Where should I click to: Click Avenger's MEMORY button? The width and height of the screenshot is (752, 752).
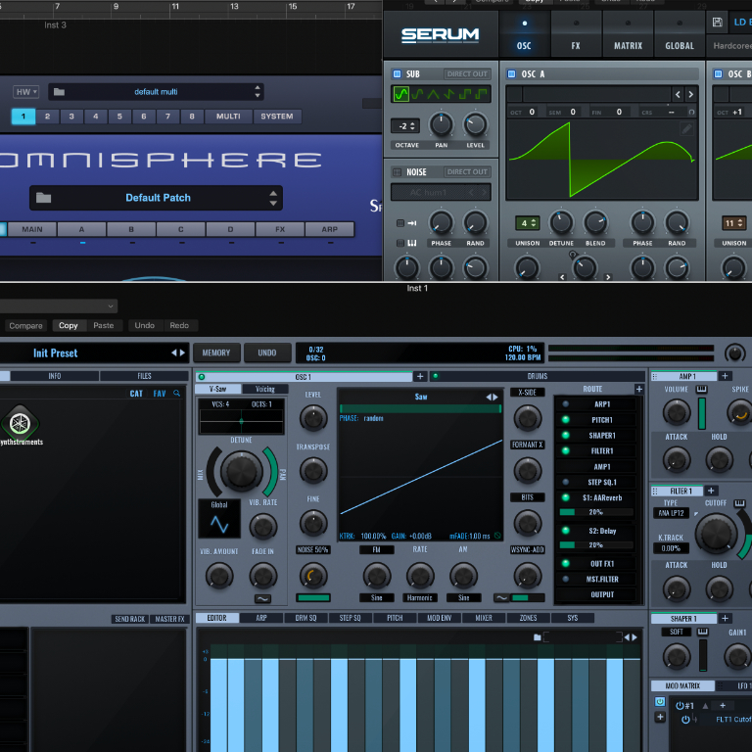tap(216, 352)
